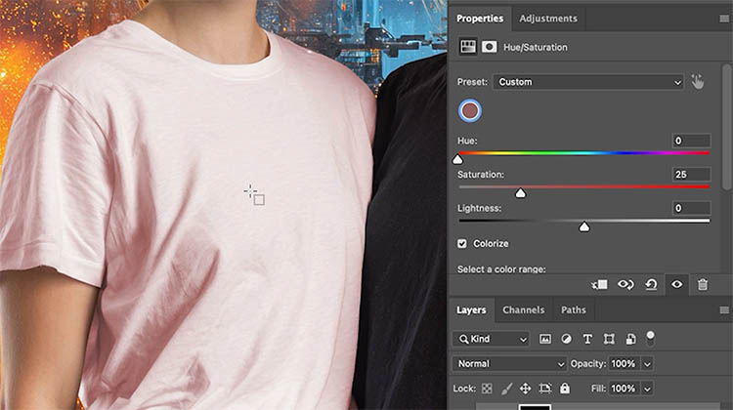Clip the adjustment to the layer below
This screenshot has height=410, width=733.
point(599,284)
